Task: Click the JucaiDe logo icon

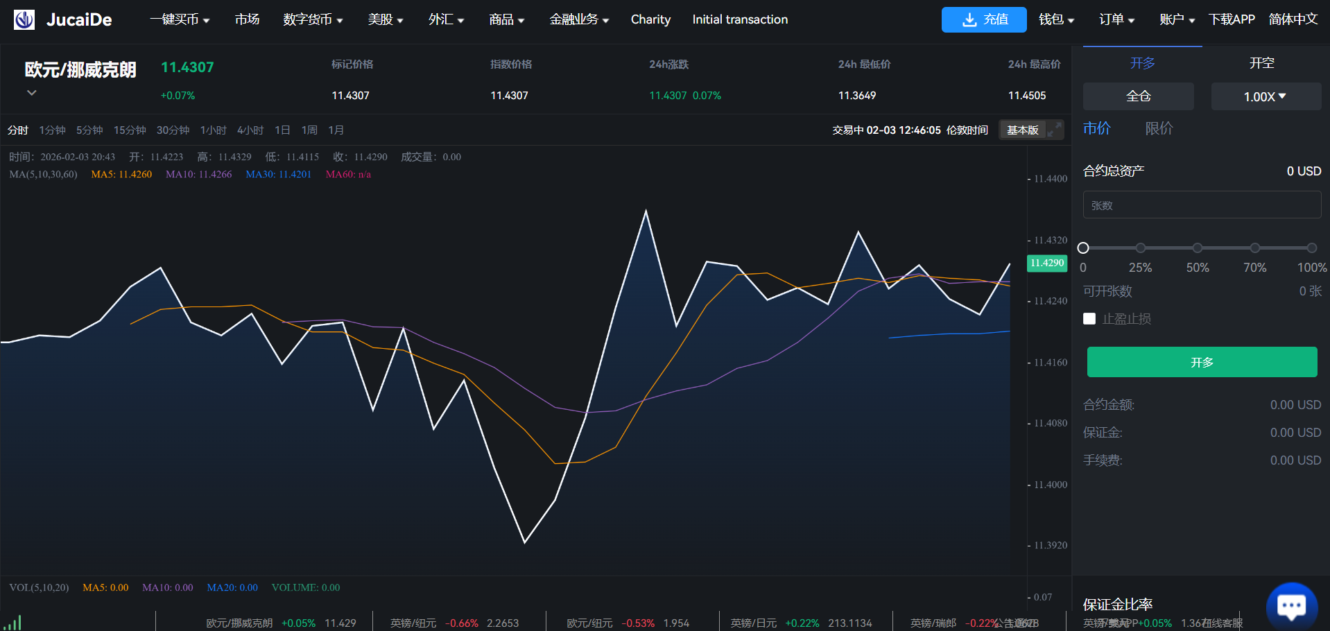Action: pos(24,20)
